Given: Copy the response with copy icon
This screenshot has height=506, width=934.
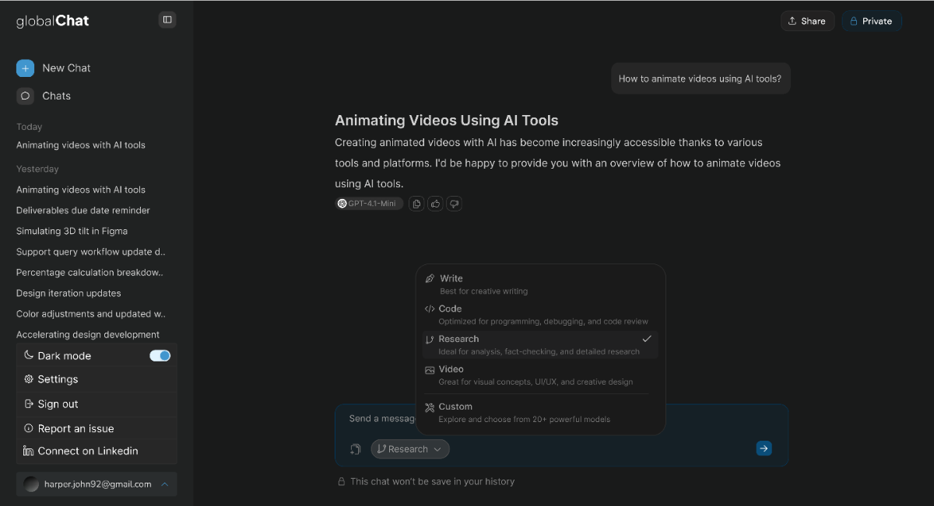Looking at the screenshot, I should pos(416,204).
